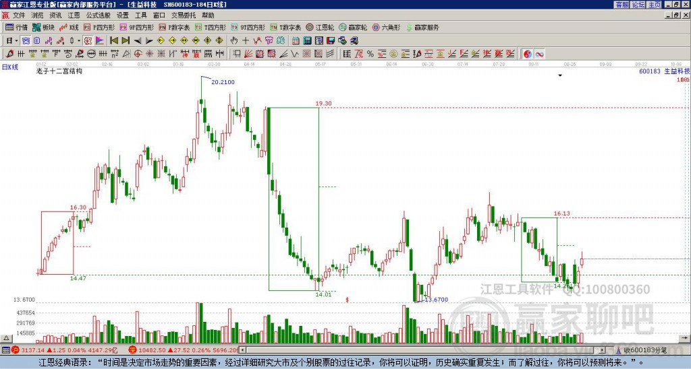Click the hand pan tool icon
This screenshot has width=691, height=369.
point(234,41)
